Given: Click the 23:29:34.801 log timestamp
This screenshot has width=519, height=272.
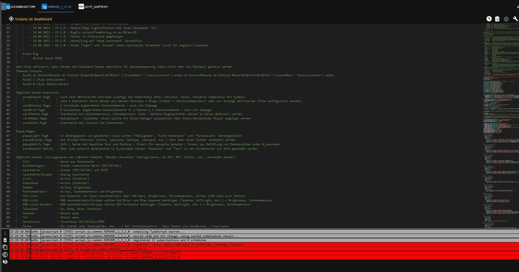Looking at the screenshot, I should coord(20,232).
